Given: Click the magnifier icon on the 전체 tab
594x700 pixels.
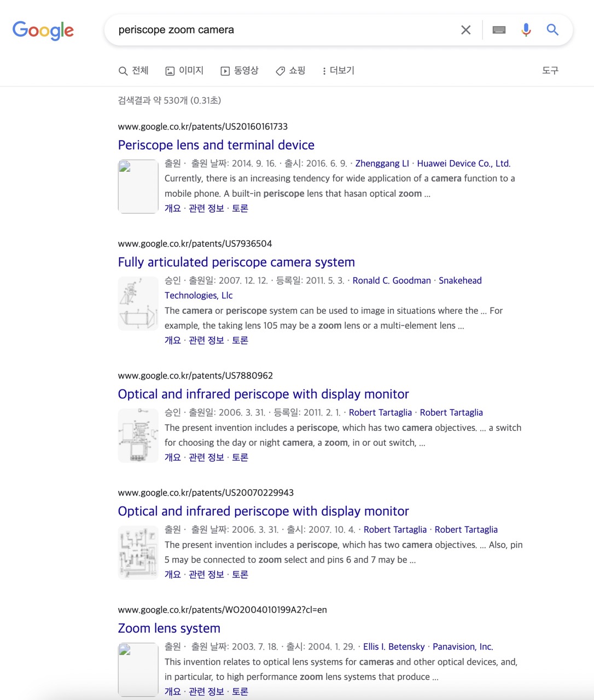Looking at the screenshot, I should (123, 71).
